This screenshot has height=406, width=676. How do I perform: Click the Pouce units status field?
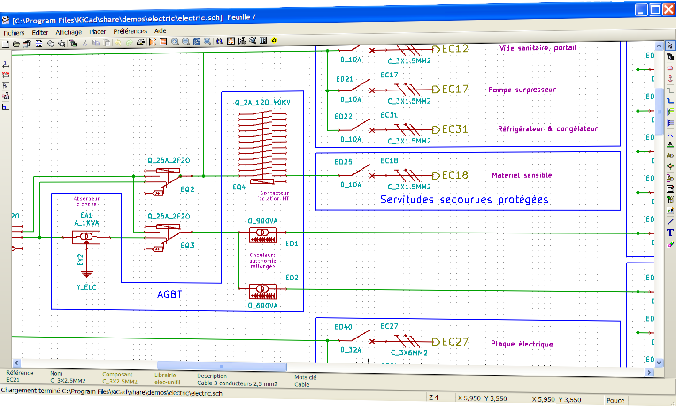[x=615, y=400]
